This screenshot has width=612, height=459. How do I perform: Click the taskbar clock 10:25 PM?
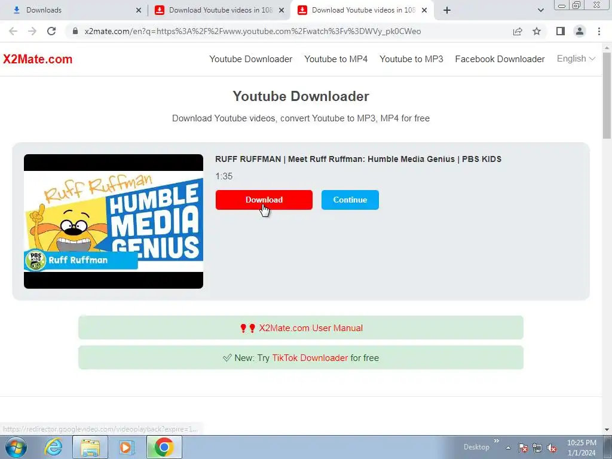(582, 443)
